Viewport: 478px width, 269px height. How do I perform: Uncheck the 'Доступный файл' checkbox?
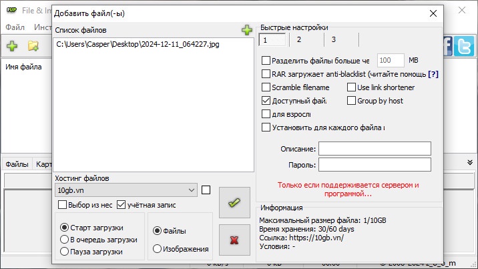click(266, 101)
